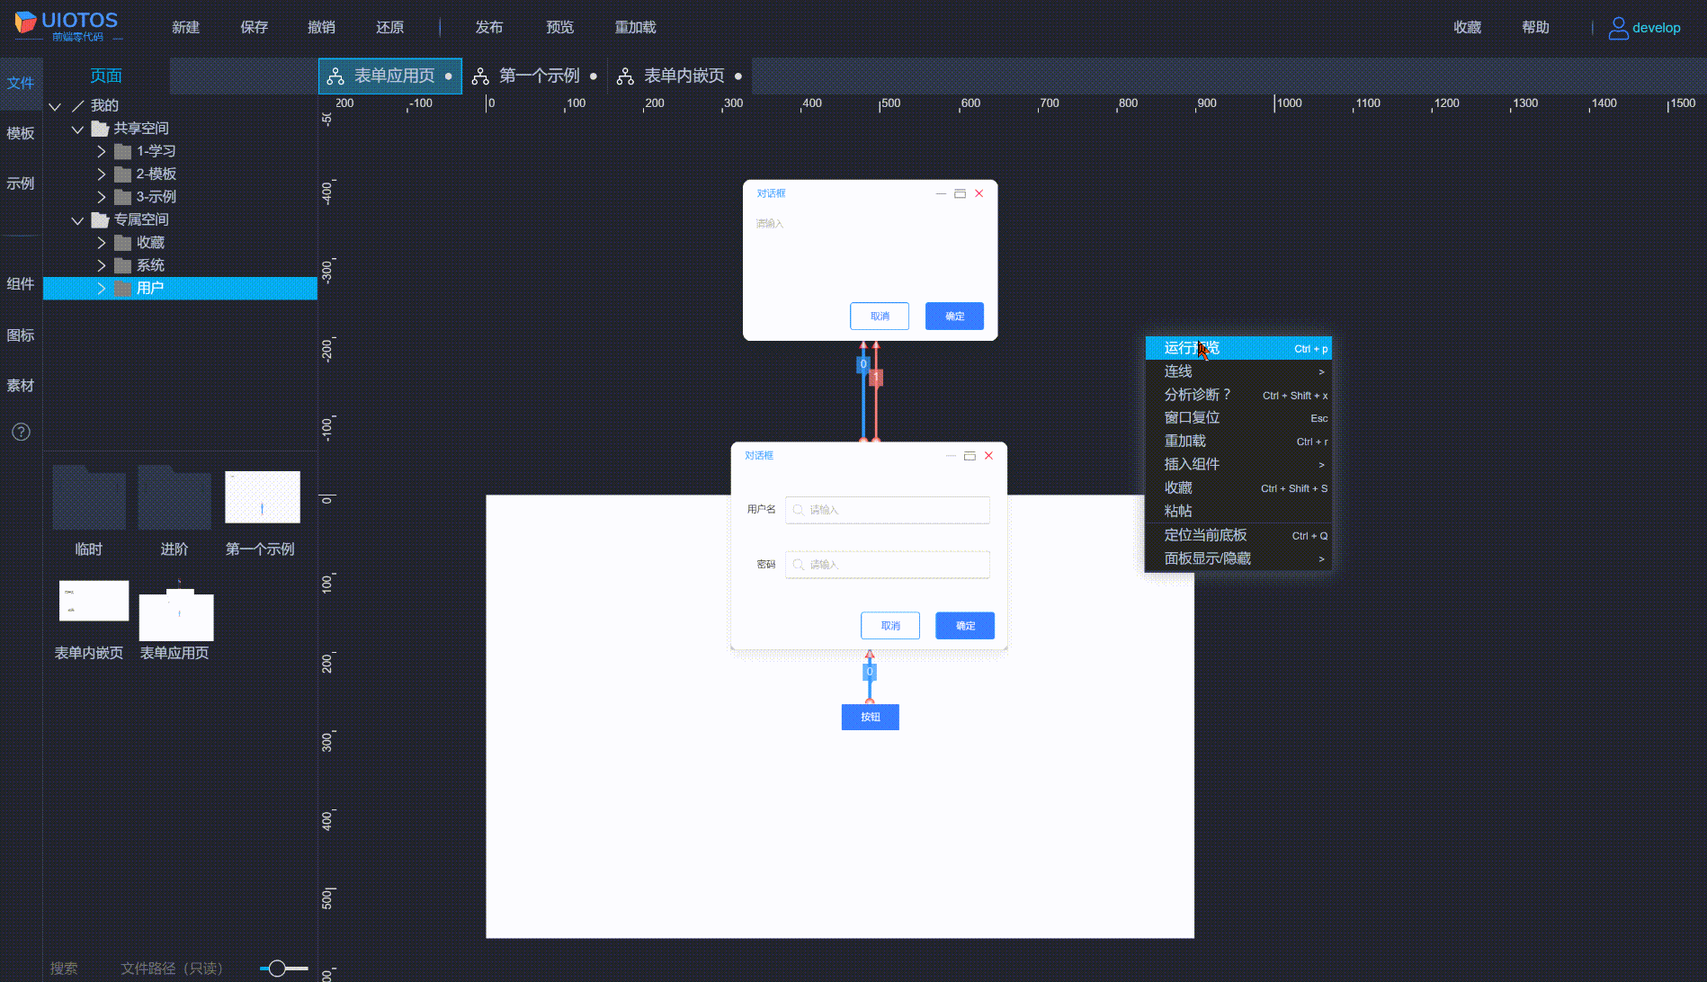Expand the 1-学习 folder
This screenshot has height=982, width=1707.
click(102, 151)
